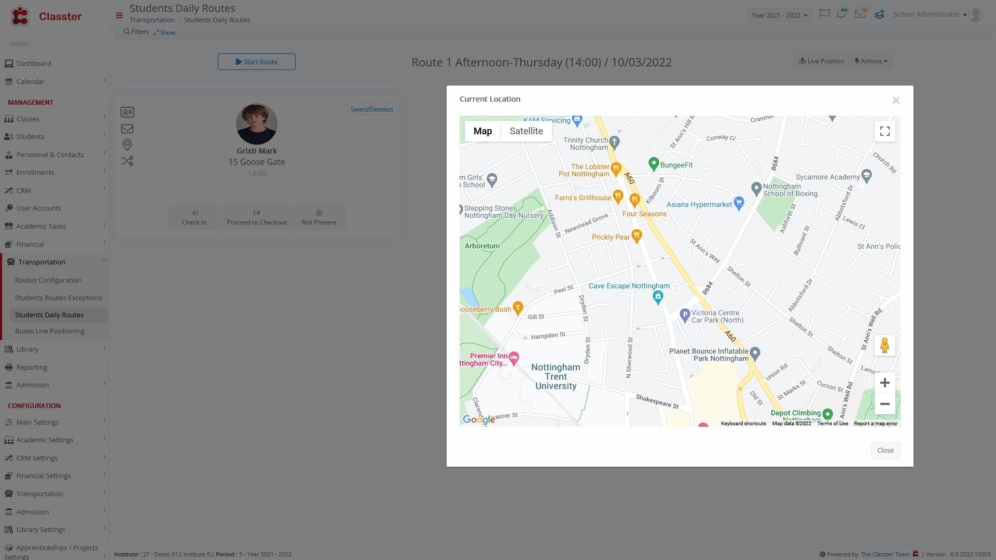The image size is (996, 560).
Task: Click Nottingham School of Boxing marker
Action: (756, 188)
